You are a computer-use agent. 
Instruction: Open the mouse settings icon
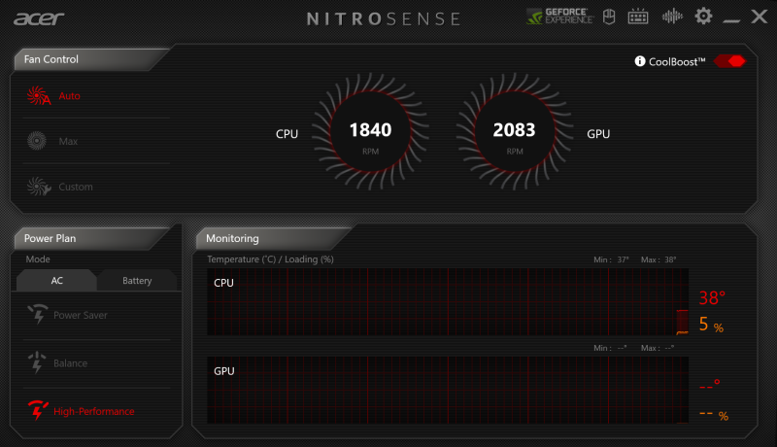(609, 17)
